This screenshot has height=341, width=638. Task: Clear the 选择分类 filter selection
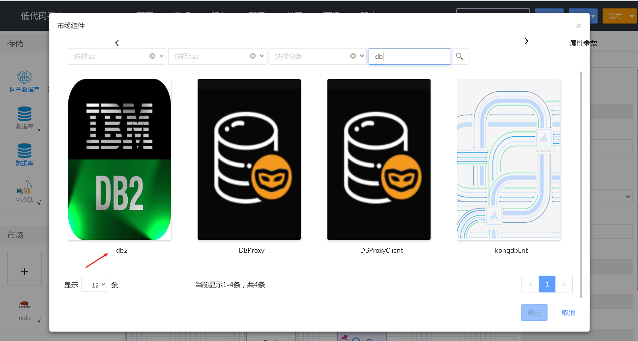[x=353, y=56]
